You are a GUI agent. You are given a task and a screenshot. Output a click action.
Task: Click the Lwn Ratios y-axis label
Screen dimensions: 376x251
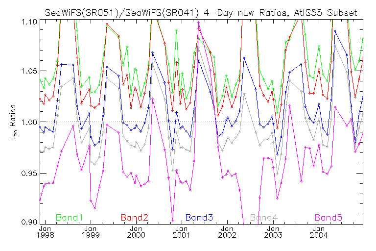pyautogui.click(x=12, y=122)
